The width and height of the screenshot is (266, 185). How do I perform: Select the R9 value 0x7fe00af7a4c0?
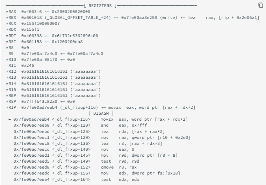click(x=39, y=54)
